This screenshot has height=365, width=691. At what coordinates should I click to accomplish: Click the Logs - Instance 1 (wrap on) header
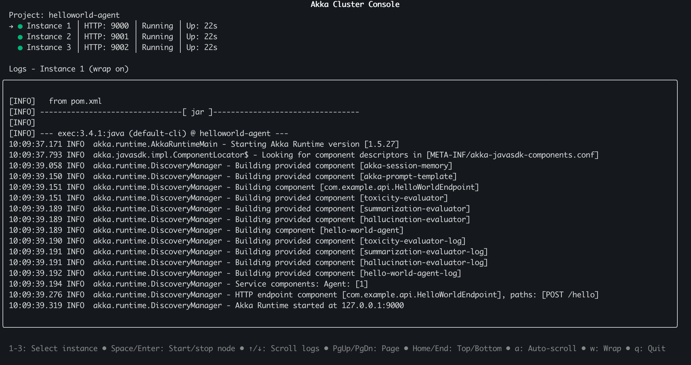(x=68, y=69)
